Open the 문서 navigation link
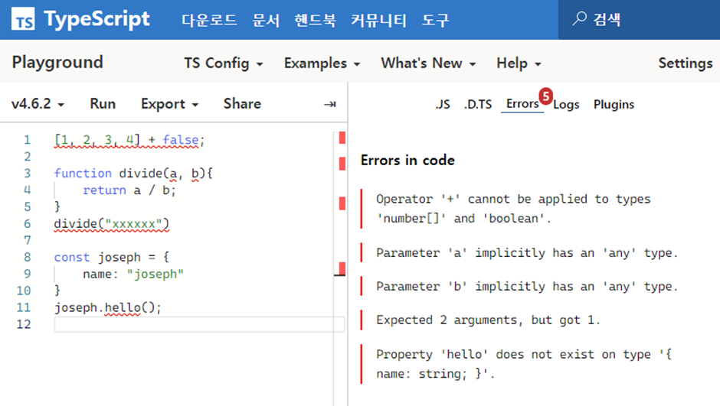 (x=266, y=20)
